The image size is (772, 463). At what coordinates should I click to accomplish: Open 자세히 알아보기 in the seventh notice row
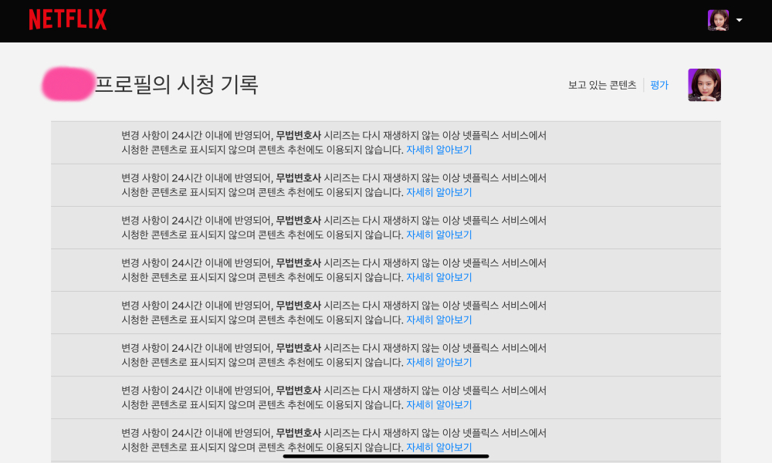click(x=438, y=405)
